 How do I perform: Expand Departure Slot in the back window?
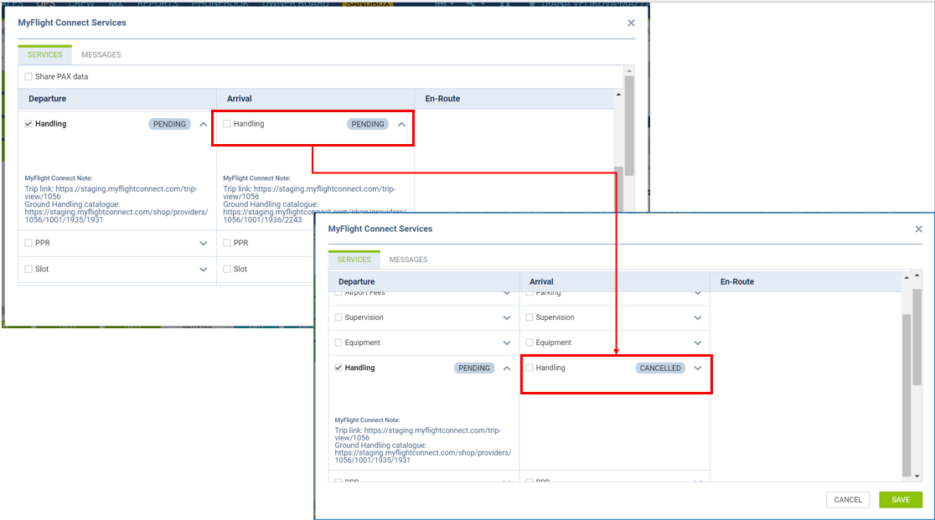(204, 270)
